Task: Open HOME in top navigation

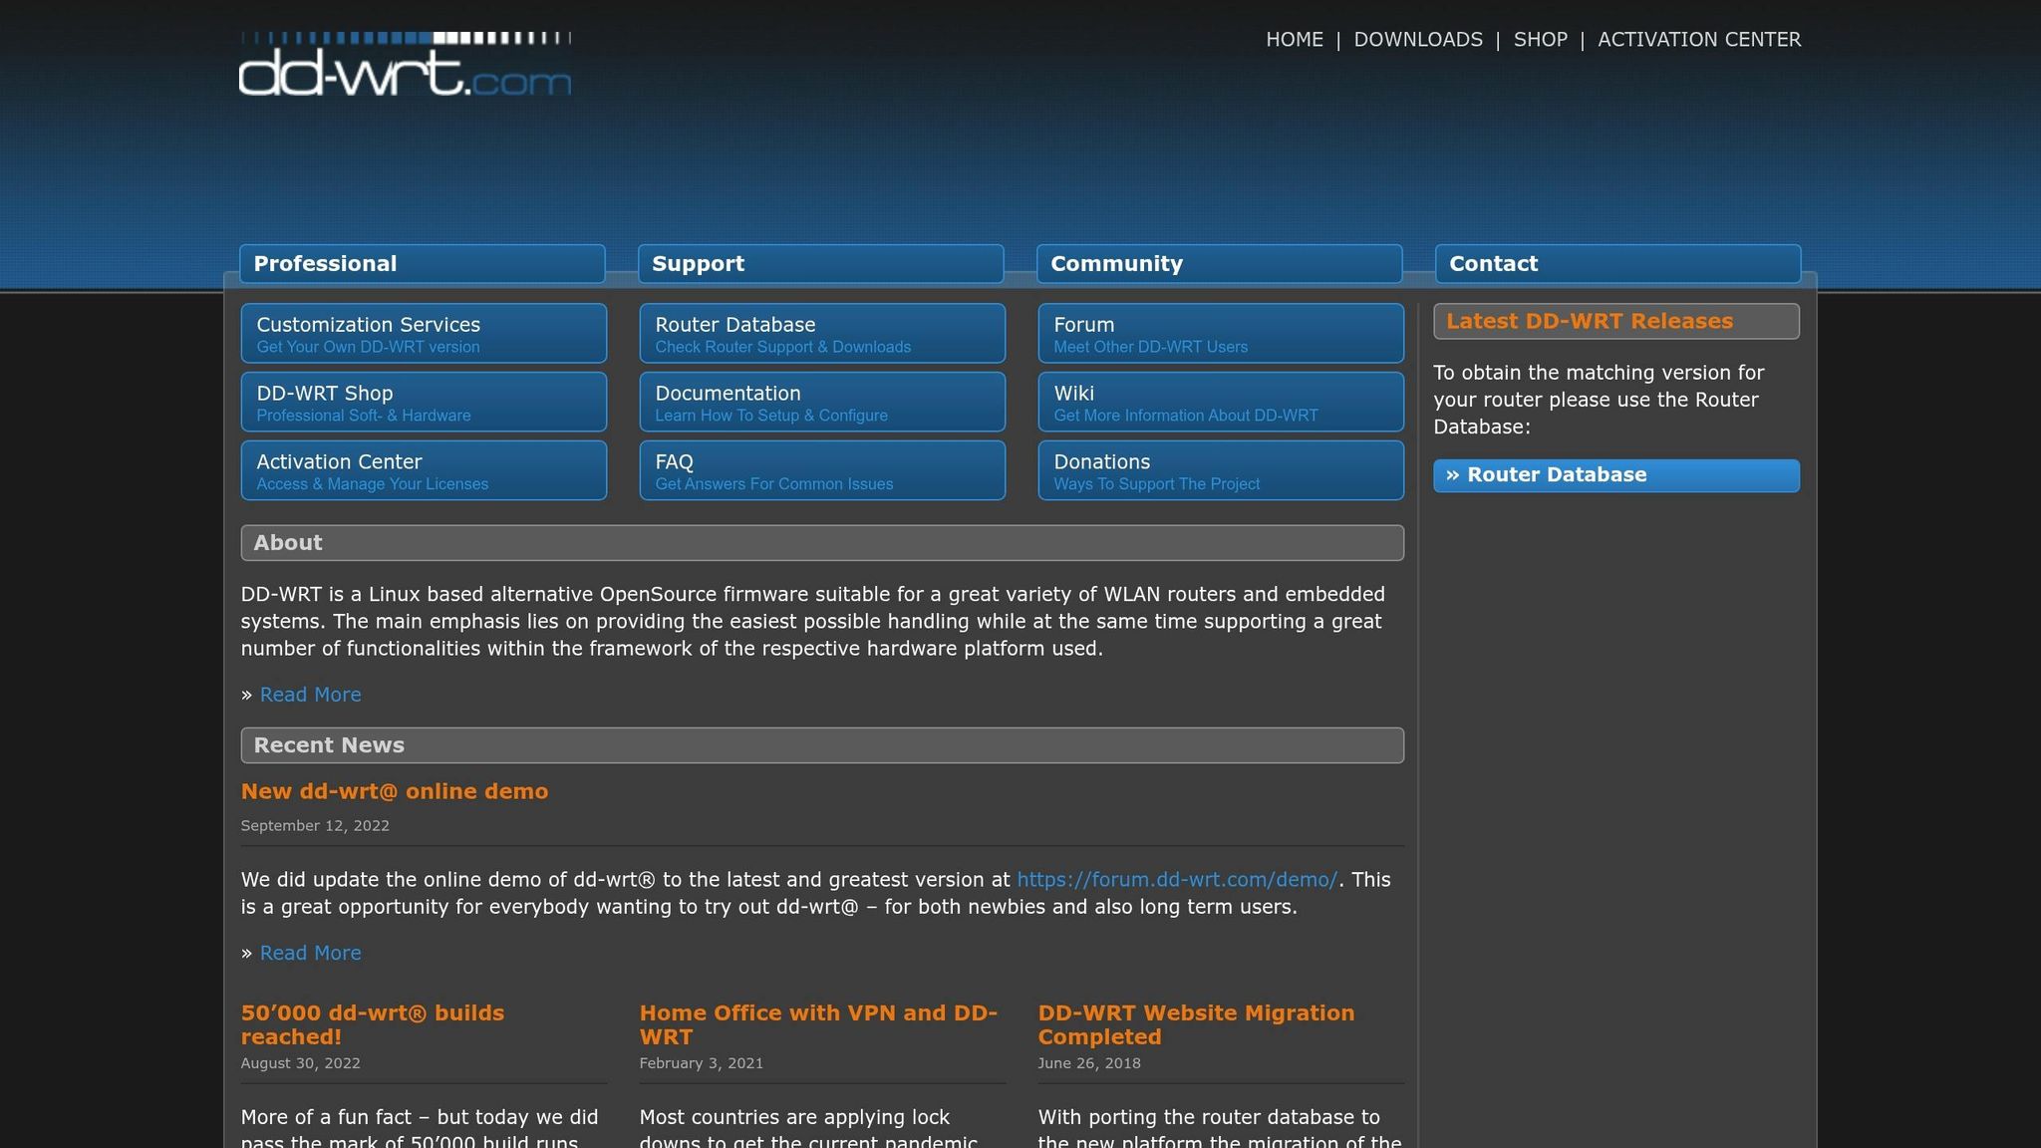Action: [x=1295, y=40]
